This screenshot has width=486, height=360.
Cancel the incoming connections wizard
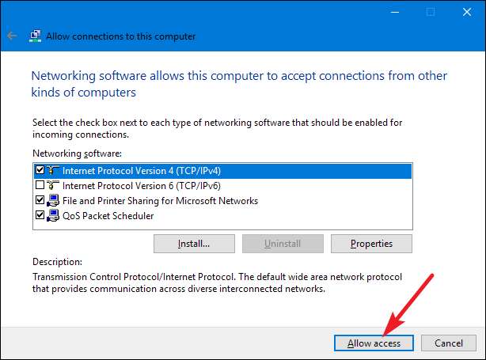tap(448, 343)
